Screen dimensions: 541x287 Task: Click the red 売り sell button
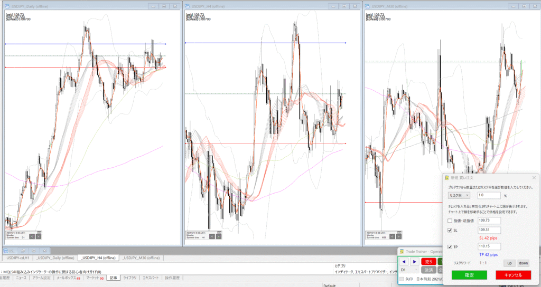(x=428, y=262)
